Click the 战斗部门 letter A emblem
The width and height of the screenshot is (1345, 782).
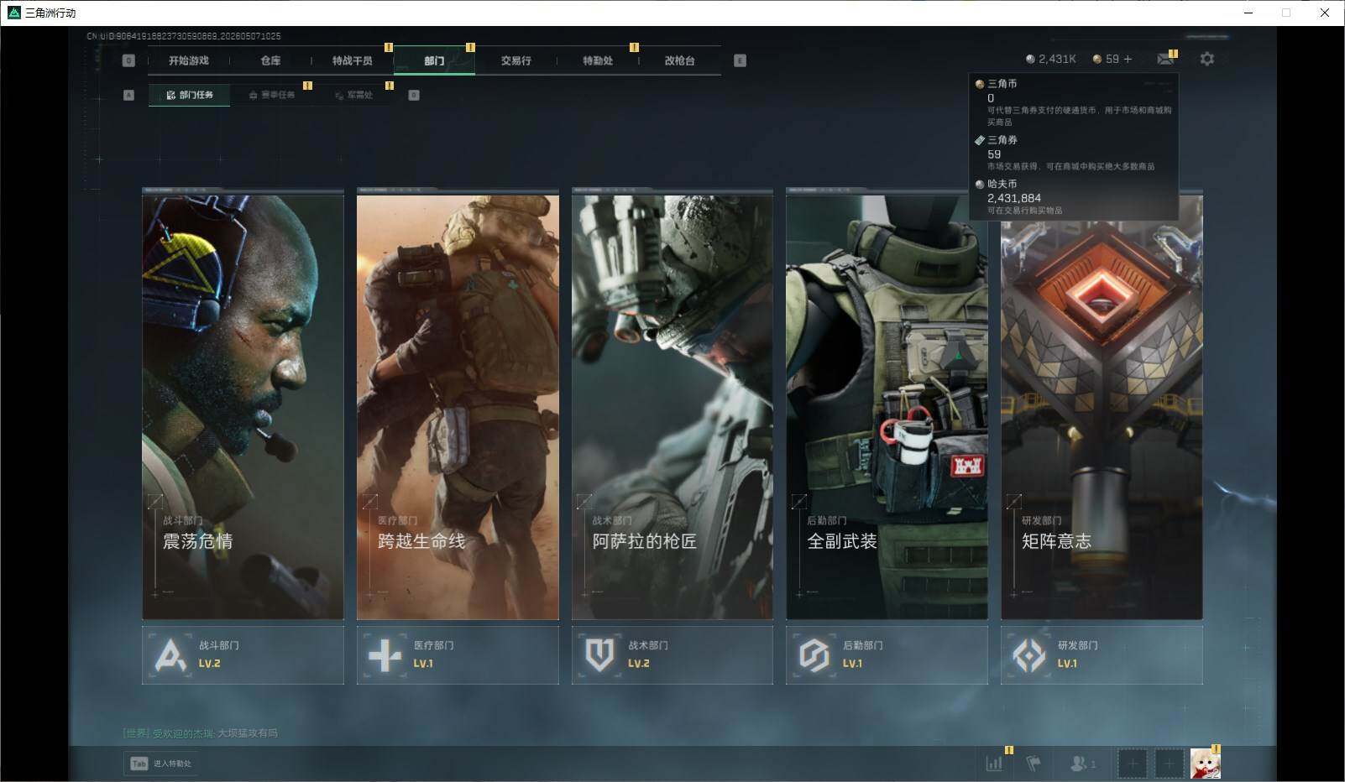tap(170, 654)
